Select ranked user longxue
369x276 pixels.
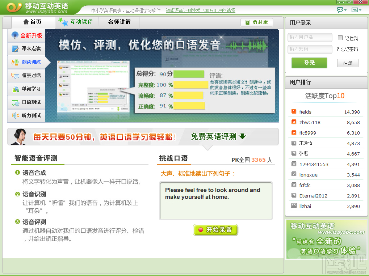326,175
